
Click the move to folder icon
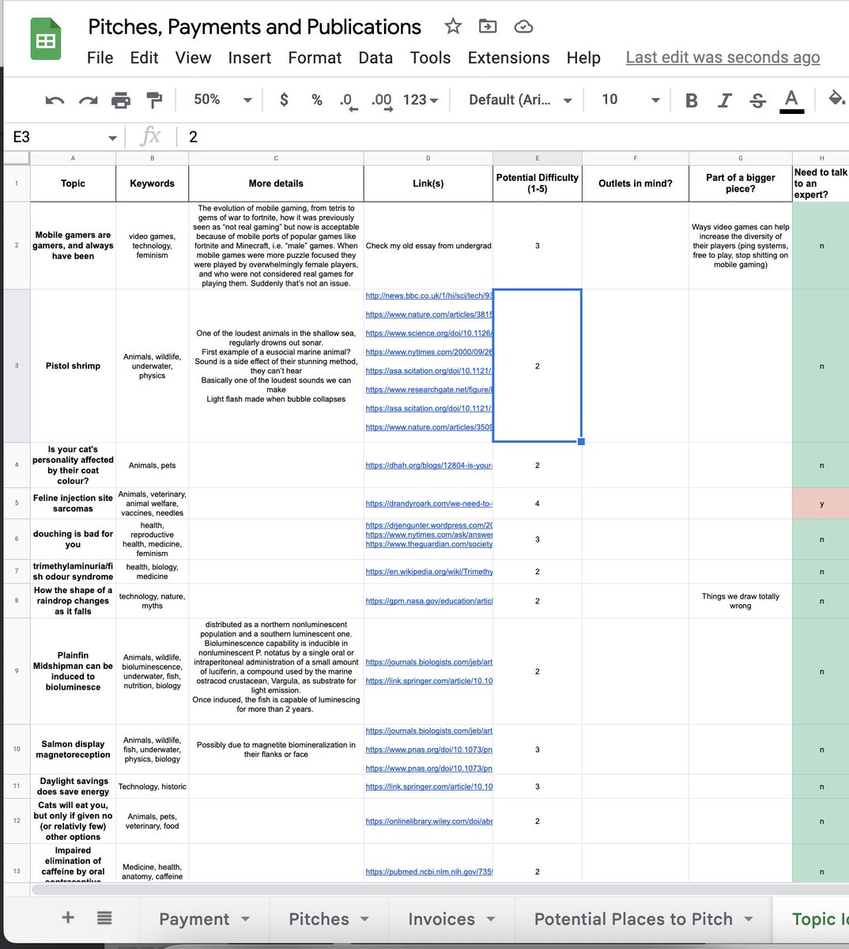click(488, 26)
